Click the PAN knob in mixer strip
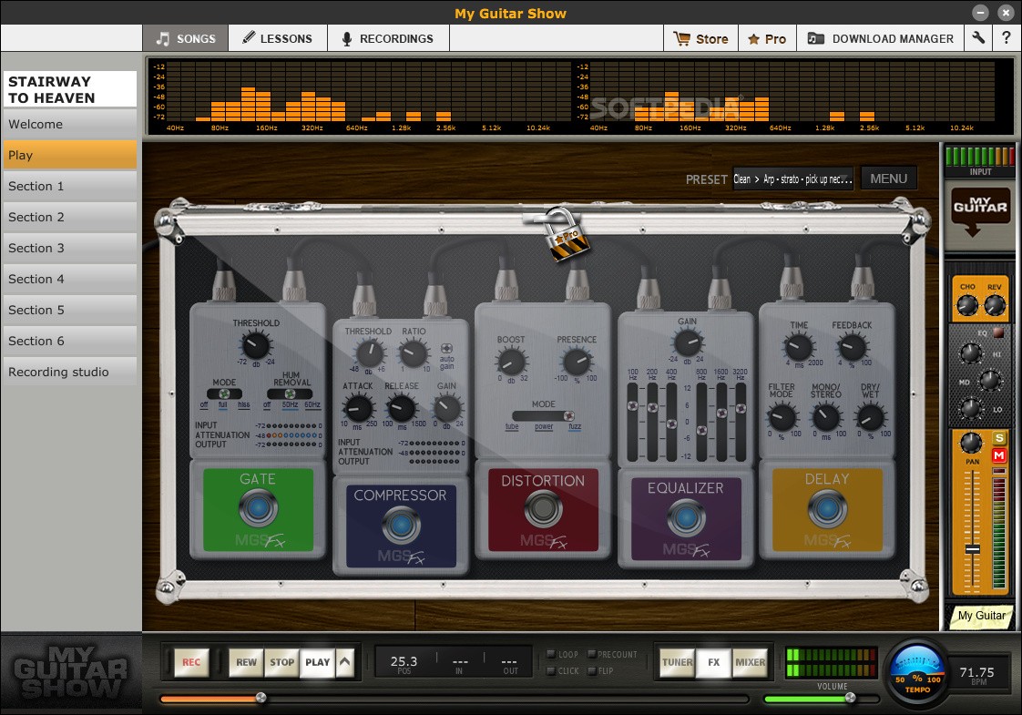Screen dimensions: 1022x715 pyautogui.click(x=971, y=443)
